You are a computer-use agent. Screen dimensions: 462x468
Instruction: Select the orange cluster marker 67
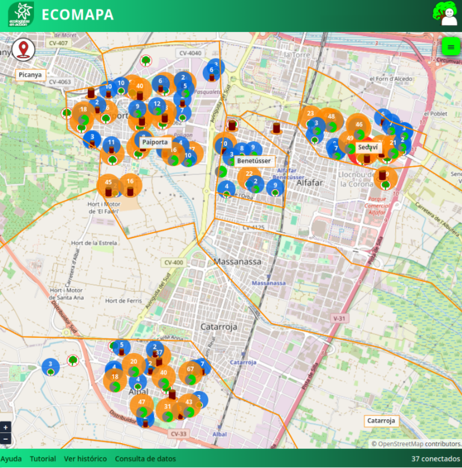(190, 372)
